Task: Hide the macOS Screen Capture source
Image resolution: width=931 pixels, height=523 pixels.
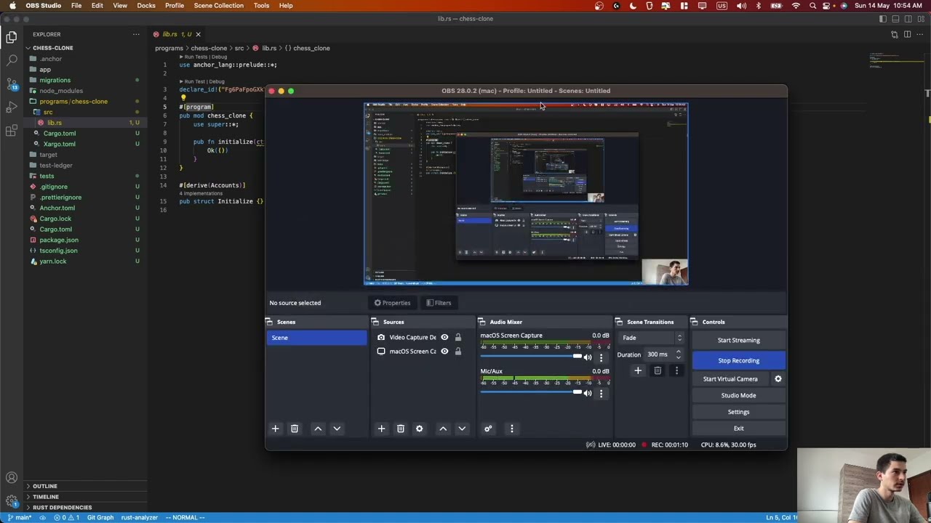Action: 444,352
